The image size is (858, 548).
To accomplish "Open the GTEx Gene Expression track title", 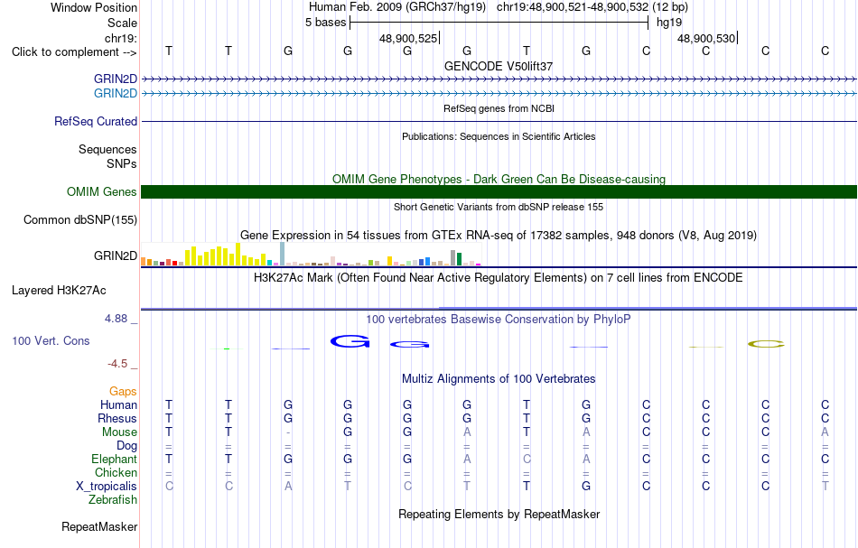I will coord(499,235).
